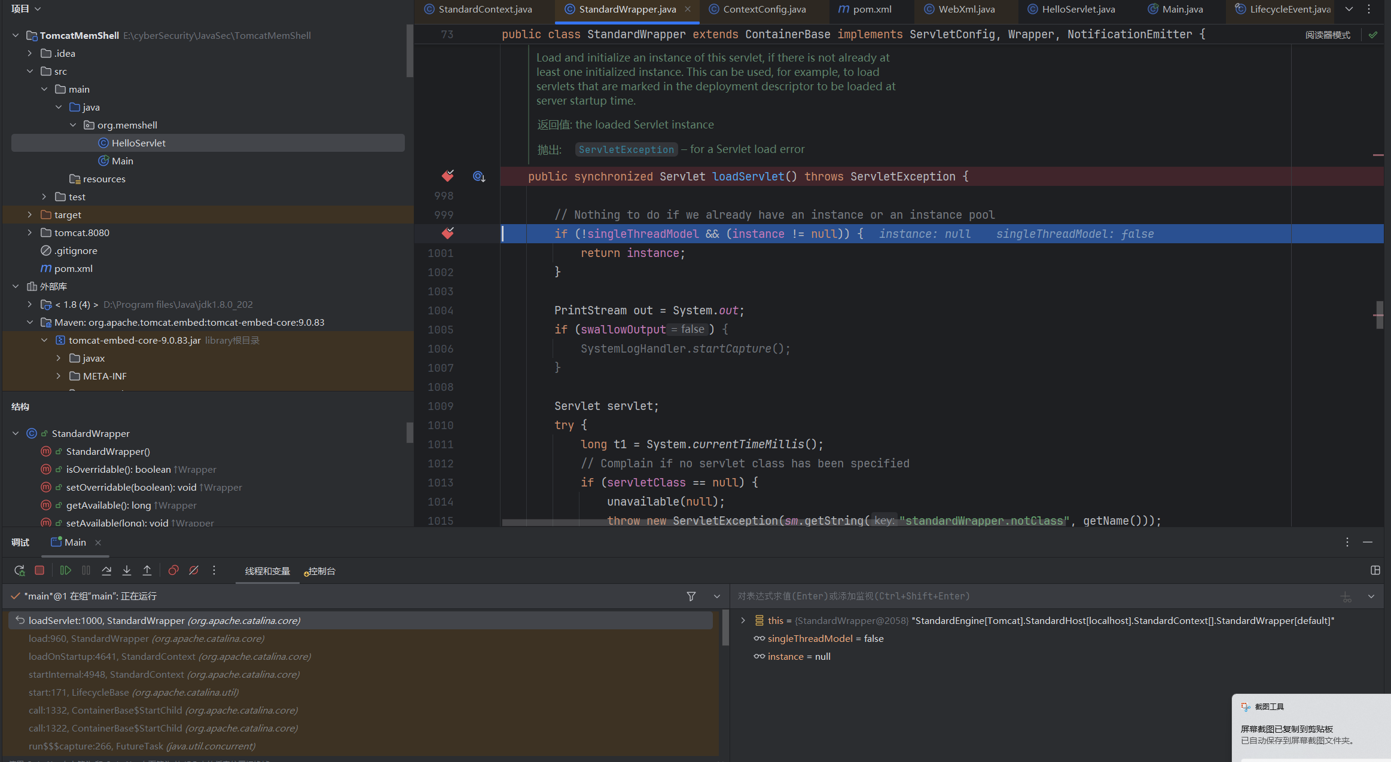
Task: Toggle Mute Breakpoints
Action: (194, 571)
